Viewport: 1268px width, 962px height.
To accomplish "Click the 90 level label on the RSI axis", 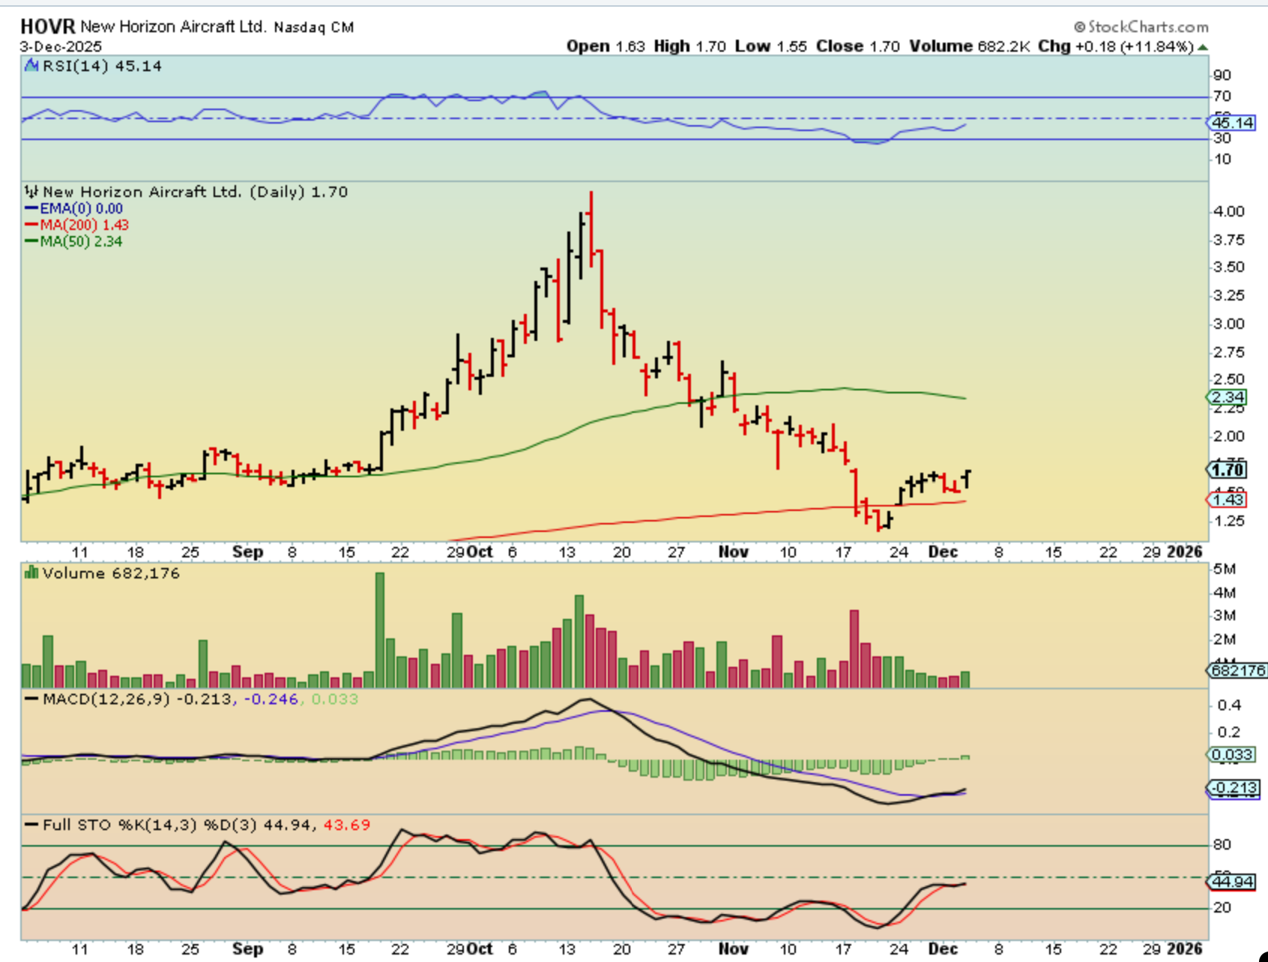I will coord(1223,76).
